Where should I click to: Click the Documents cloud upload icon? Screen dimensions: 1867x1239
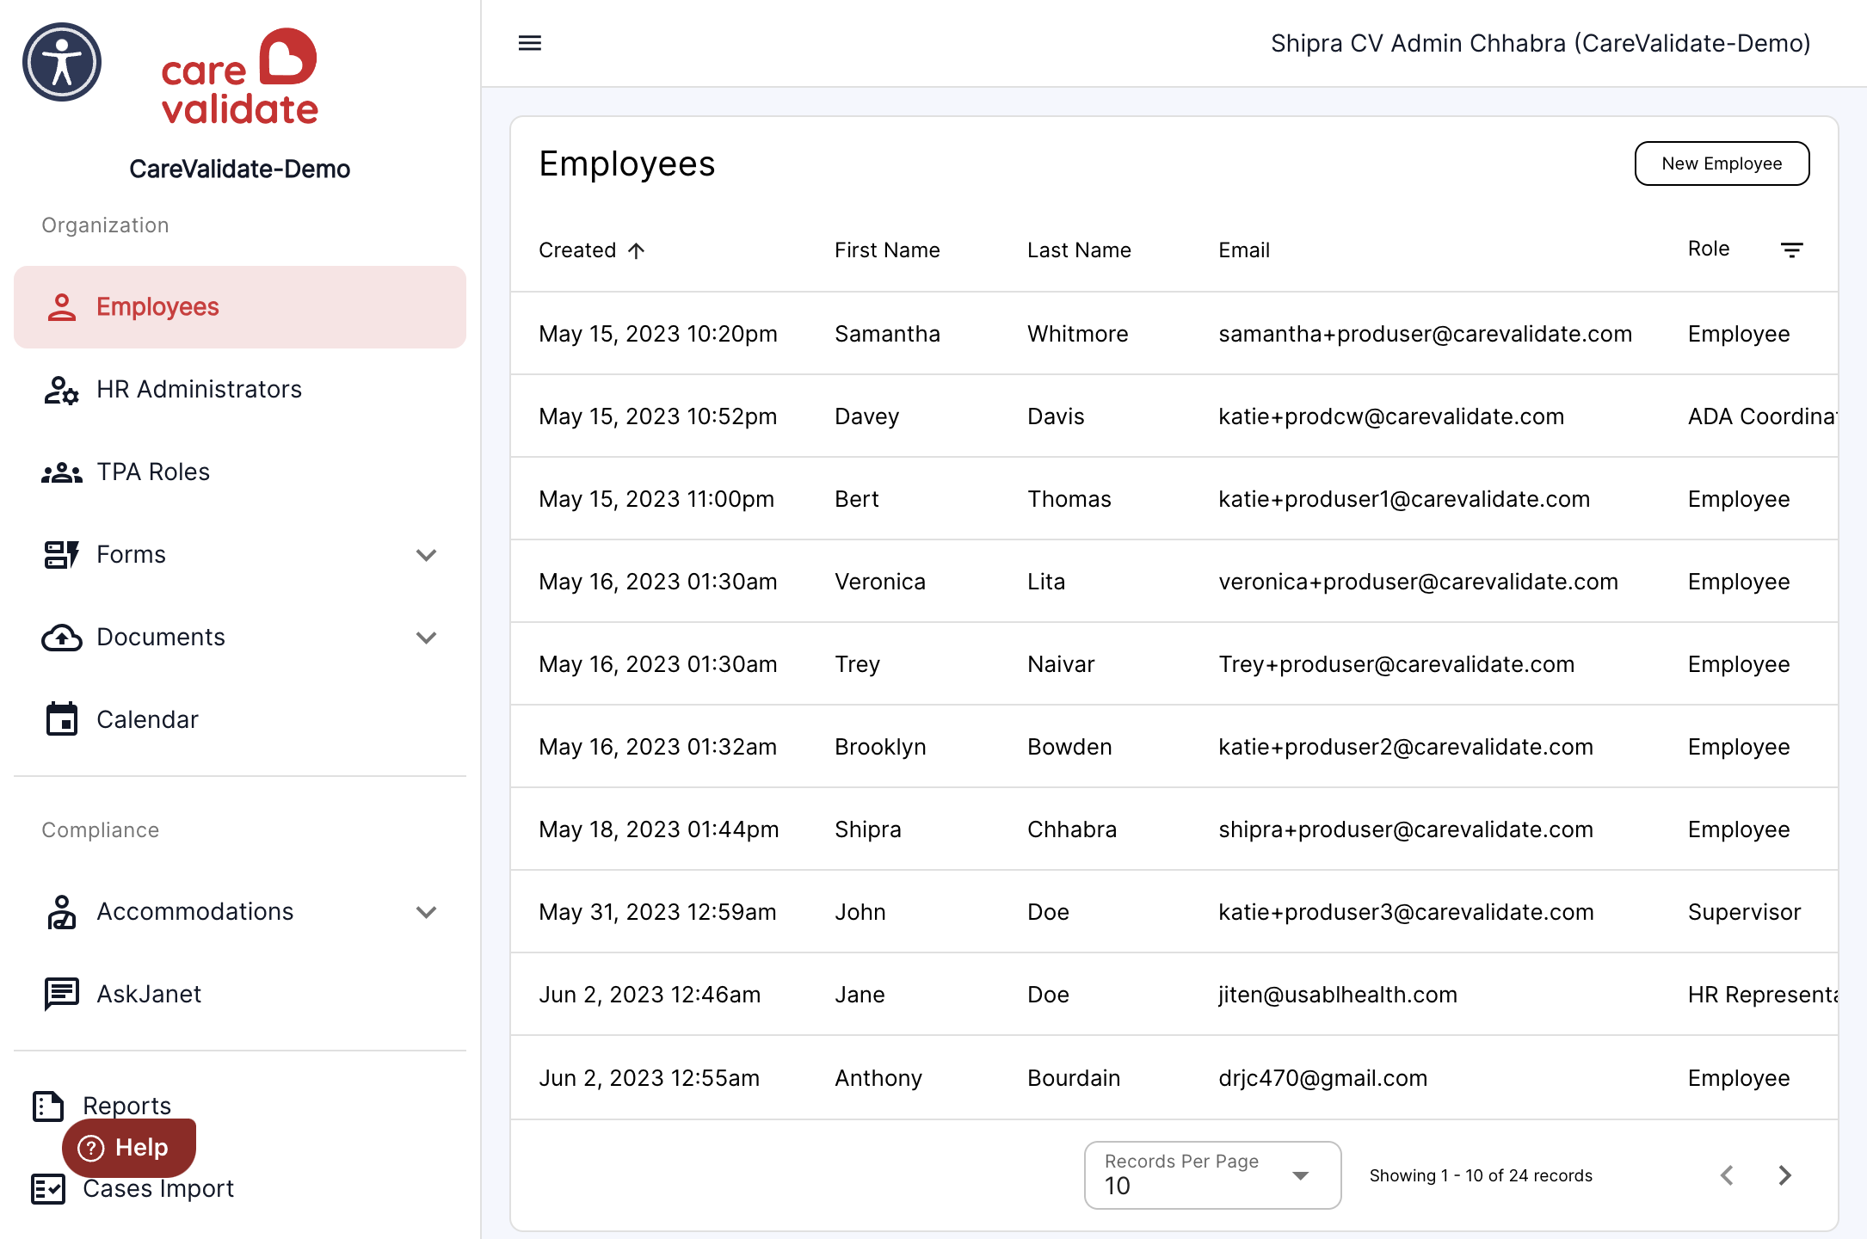(62, 638)
